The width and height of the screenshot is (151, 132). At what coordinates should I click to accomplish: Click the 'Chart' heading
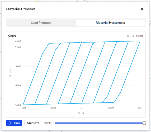(x=12, y=36)
